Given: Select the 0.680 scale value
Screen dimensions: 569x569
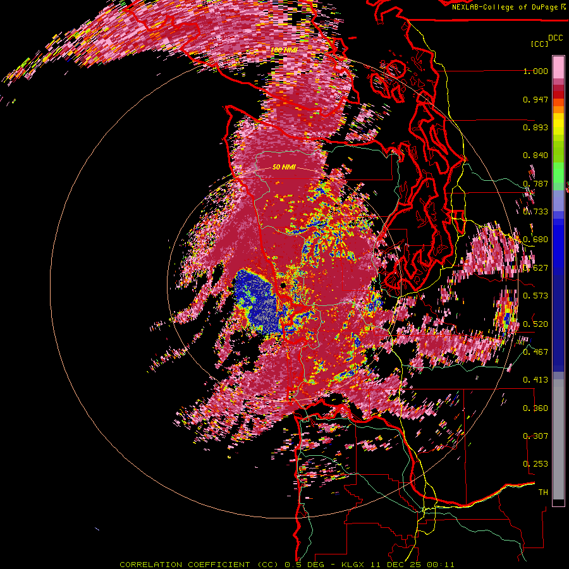Looking at the screenshot, I should point(535,240).
